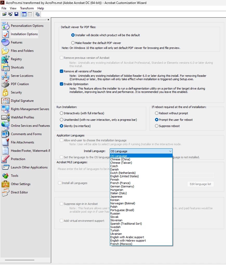The image size is (226, 265).
Task: Toggle the split-view panel toolbar icon
Action: [30, 14]
